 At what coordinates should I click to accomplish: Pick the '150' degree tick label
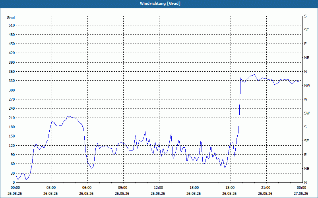pos(12,136)
